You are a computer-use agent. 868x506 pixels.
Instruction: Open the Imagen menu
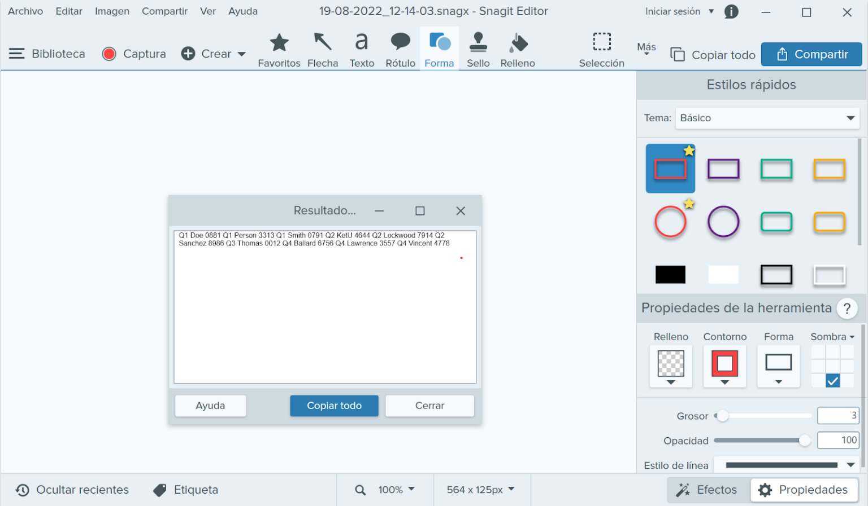coord(112,11)
